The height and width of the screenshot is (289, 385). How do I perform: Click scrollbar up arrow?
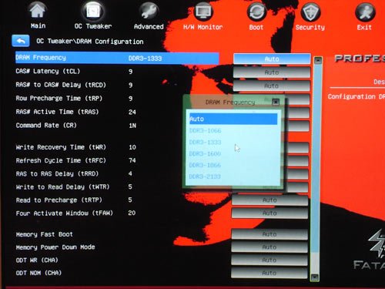318,60
